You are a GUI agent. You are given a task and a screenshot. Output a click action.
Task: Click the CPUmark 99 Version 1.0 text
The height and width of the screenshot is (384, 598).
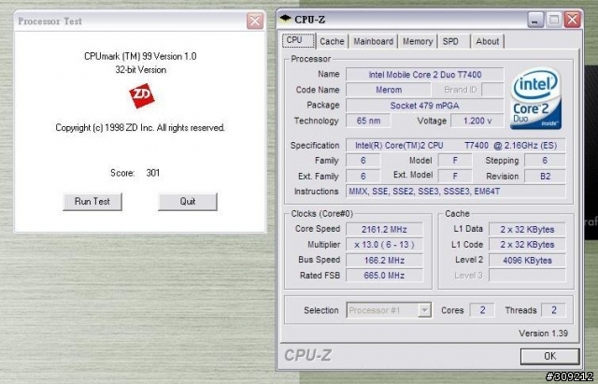click(x=140, y=56)
